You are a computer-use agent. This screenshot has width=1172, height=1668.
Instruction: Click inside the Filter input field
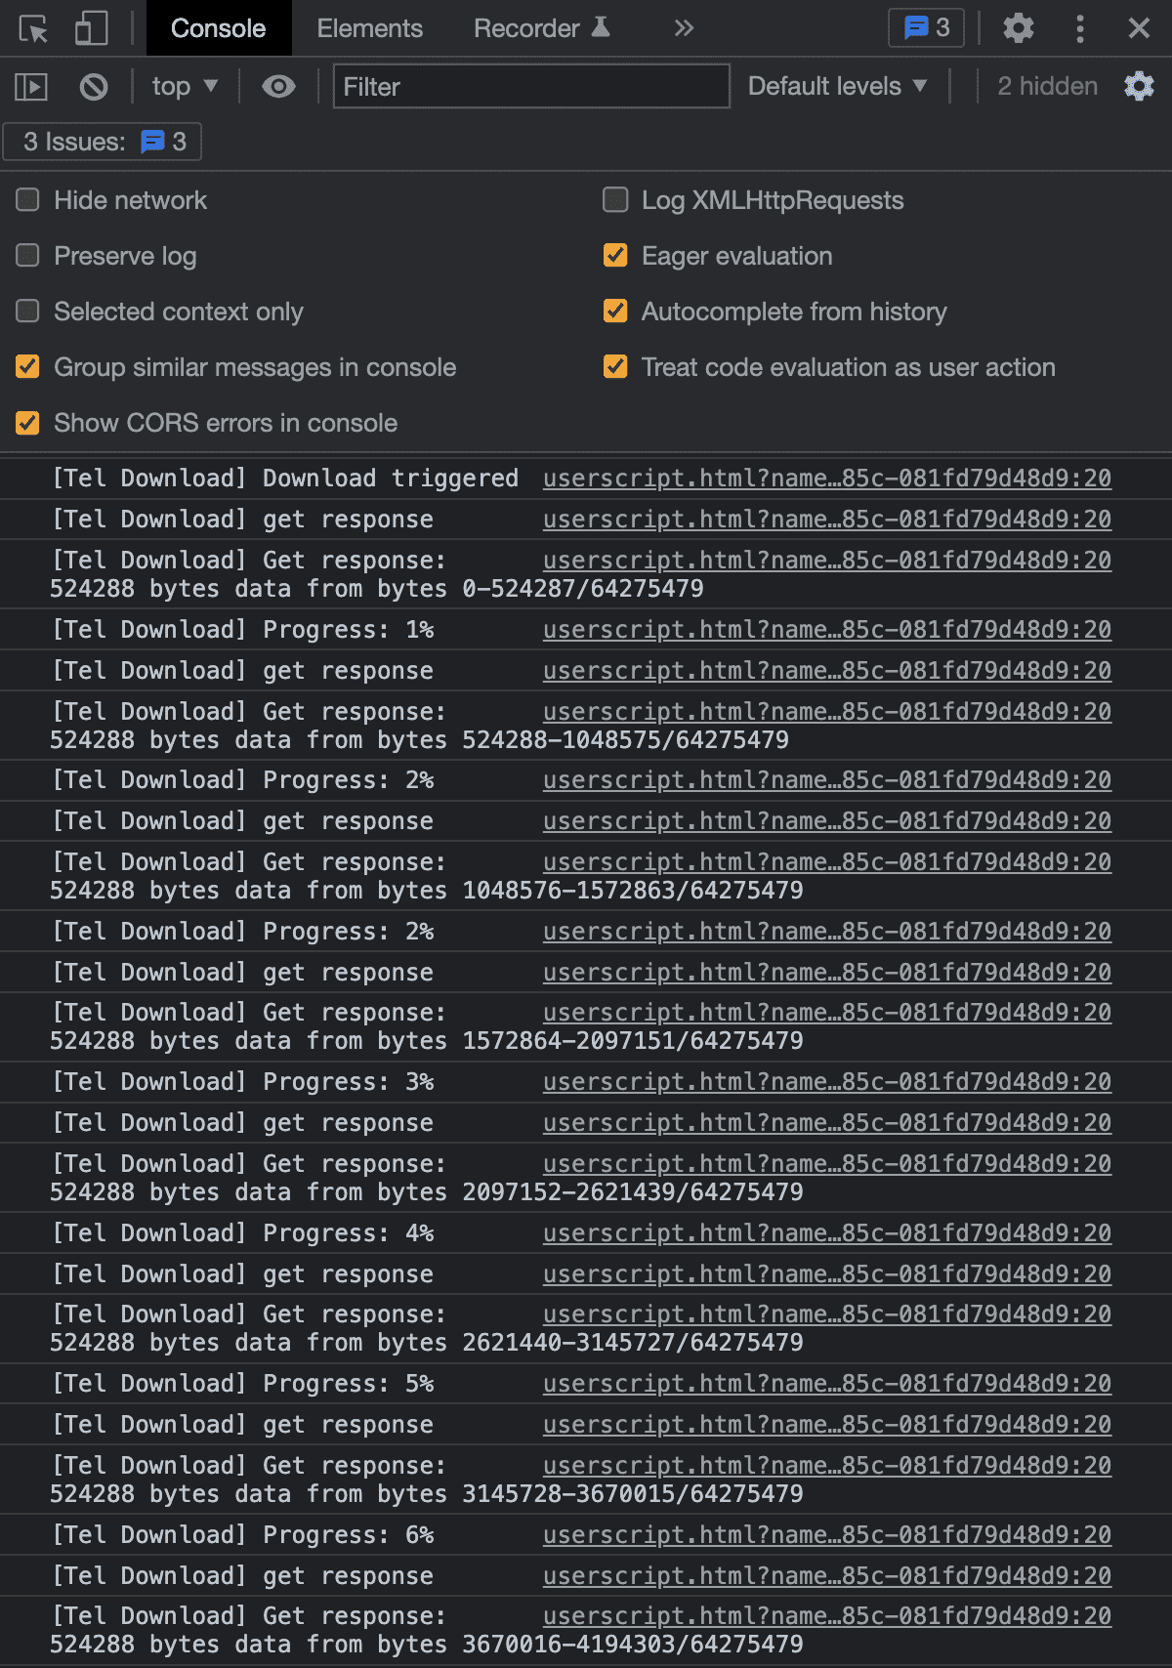coord(531,86)
